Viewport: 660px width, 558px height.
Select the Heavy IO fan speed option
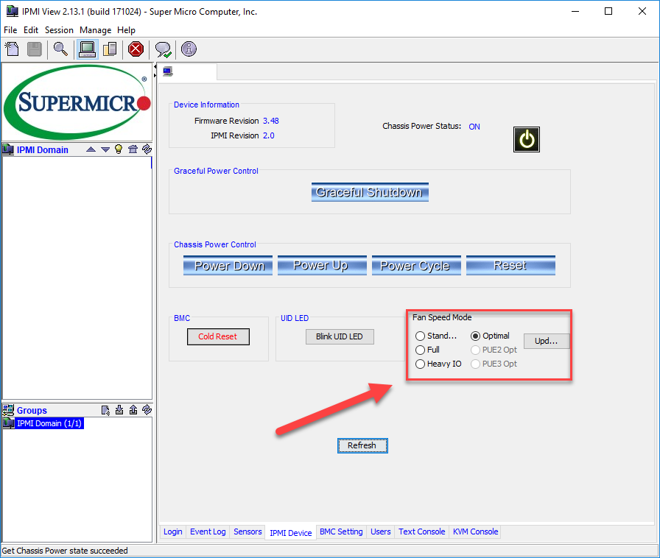click(421, 364)
